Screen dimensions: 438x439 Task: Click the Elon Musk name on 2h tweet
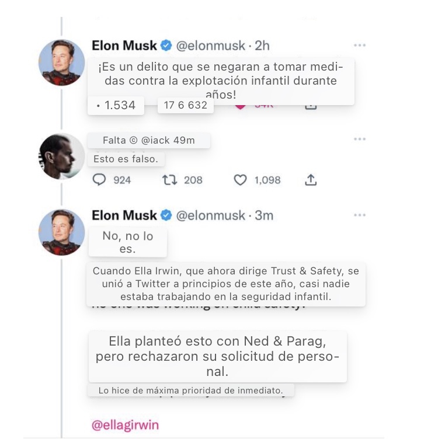click(124, 46)
